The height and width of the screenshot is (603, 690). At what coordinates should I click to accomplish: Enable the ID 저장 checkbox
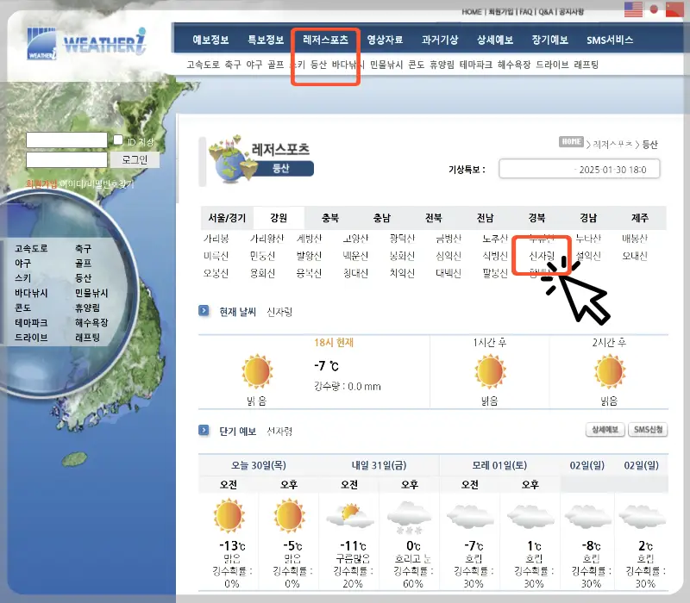click(x=117, y=139)
